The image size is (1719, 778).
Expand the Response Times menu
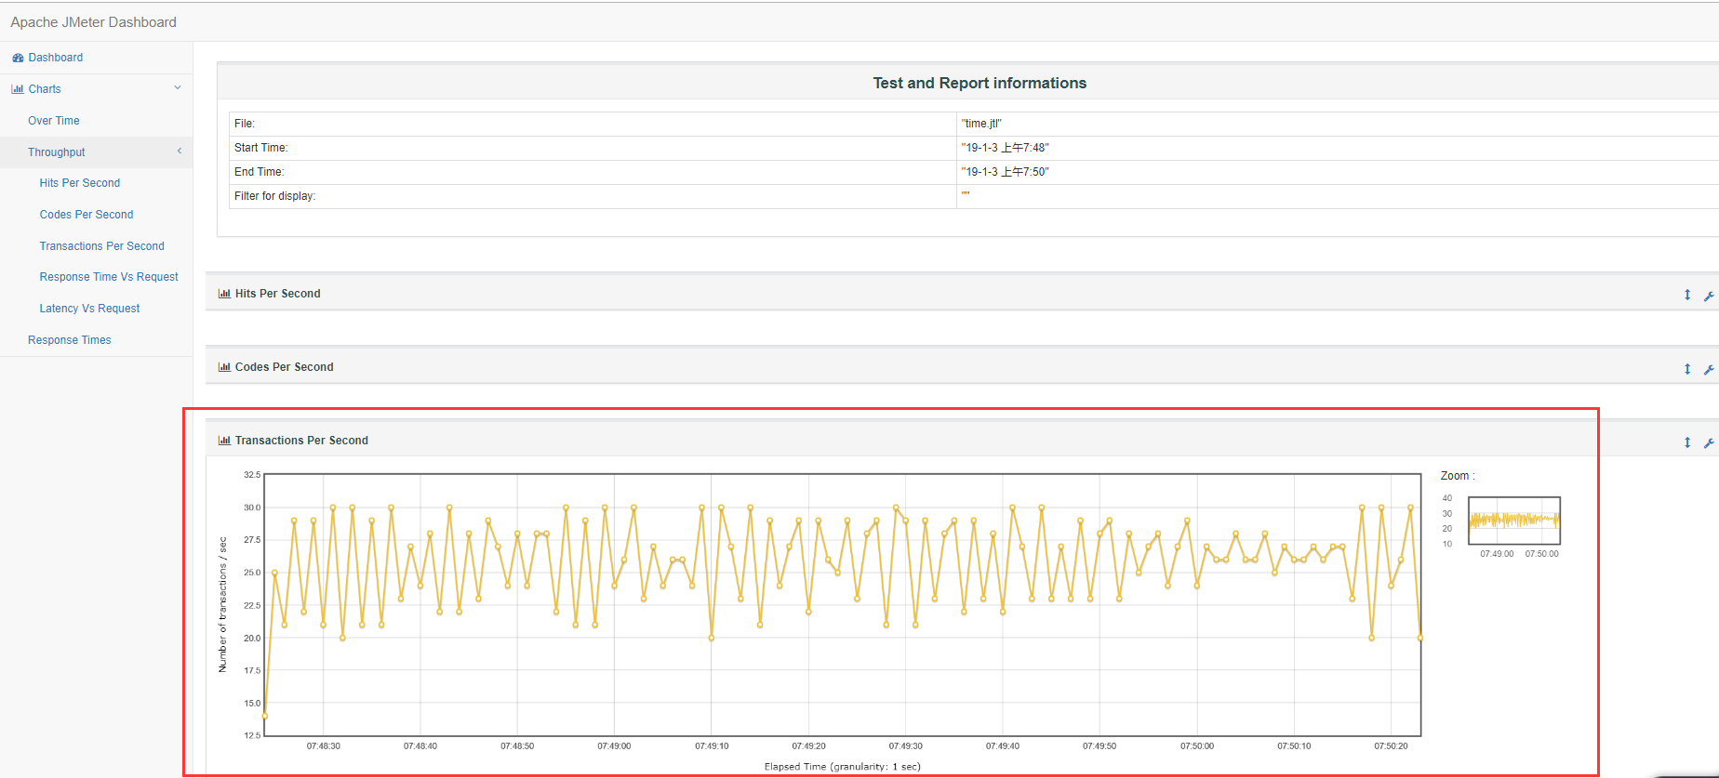tap(70, 340)
